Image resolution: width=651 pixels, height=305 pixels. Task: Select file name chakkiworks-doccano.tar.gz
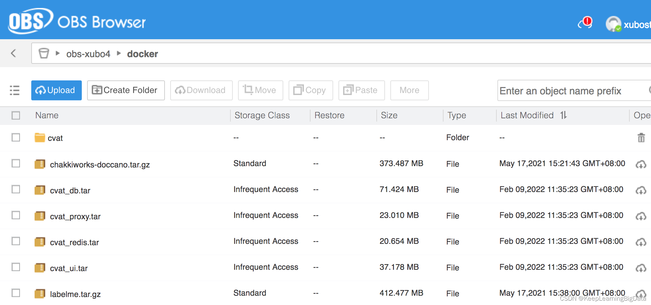[x=100, y=165]
